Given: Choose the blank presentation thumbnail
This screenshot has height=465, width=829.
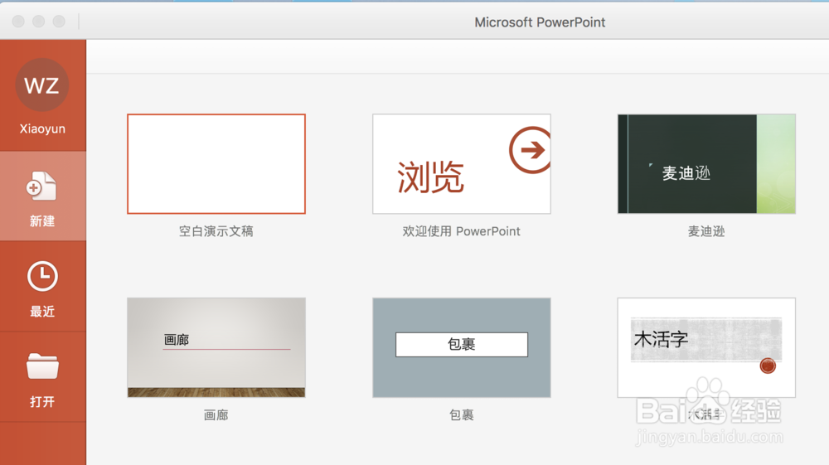Looking at the screenshot, I should tap(216, 164).
